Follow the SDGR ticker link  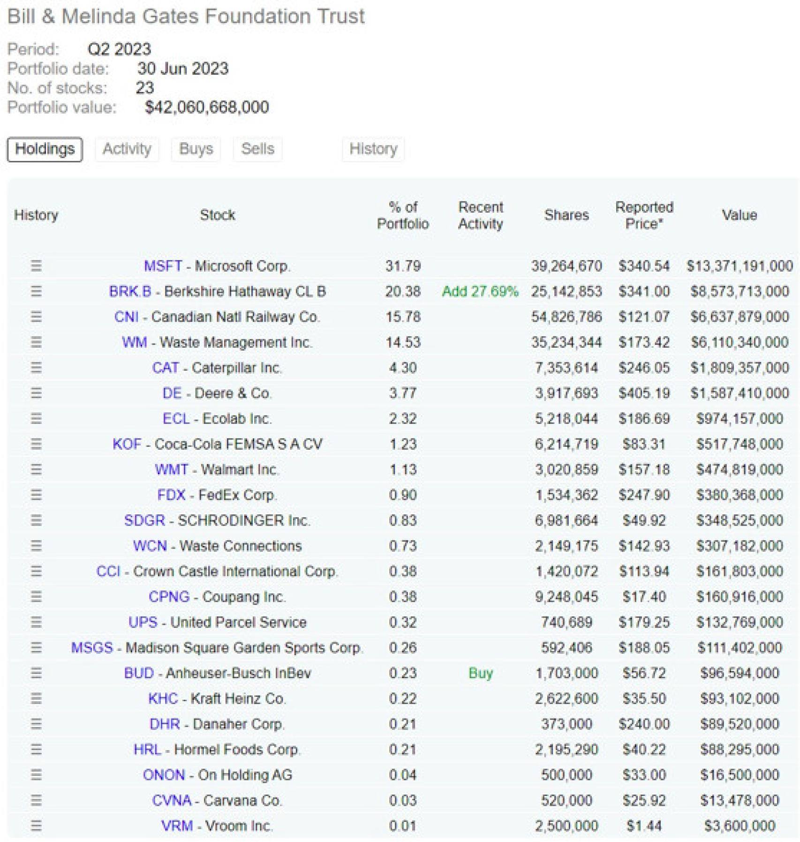point(144,520)
